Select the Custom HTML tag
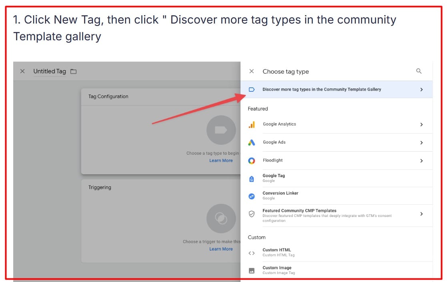The width and height of the screenshot is (447, 282). pyautogui.click(x=337, y=252)
